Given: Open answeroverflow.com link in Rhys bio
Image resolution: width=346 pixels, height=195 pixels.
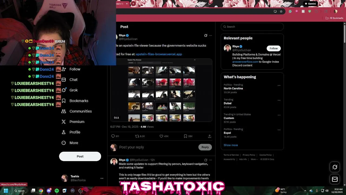Looking at the screenshot, I should point(245,62).
